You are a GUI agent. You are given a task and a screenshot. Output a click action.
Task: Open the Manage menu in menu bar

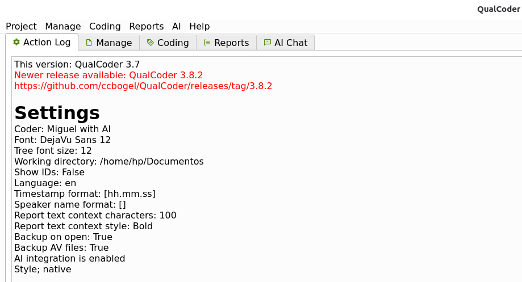point(62,27)
